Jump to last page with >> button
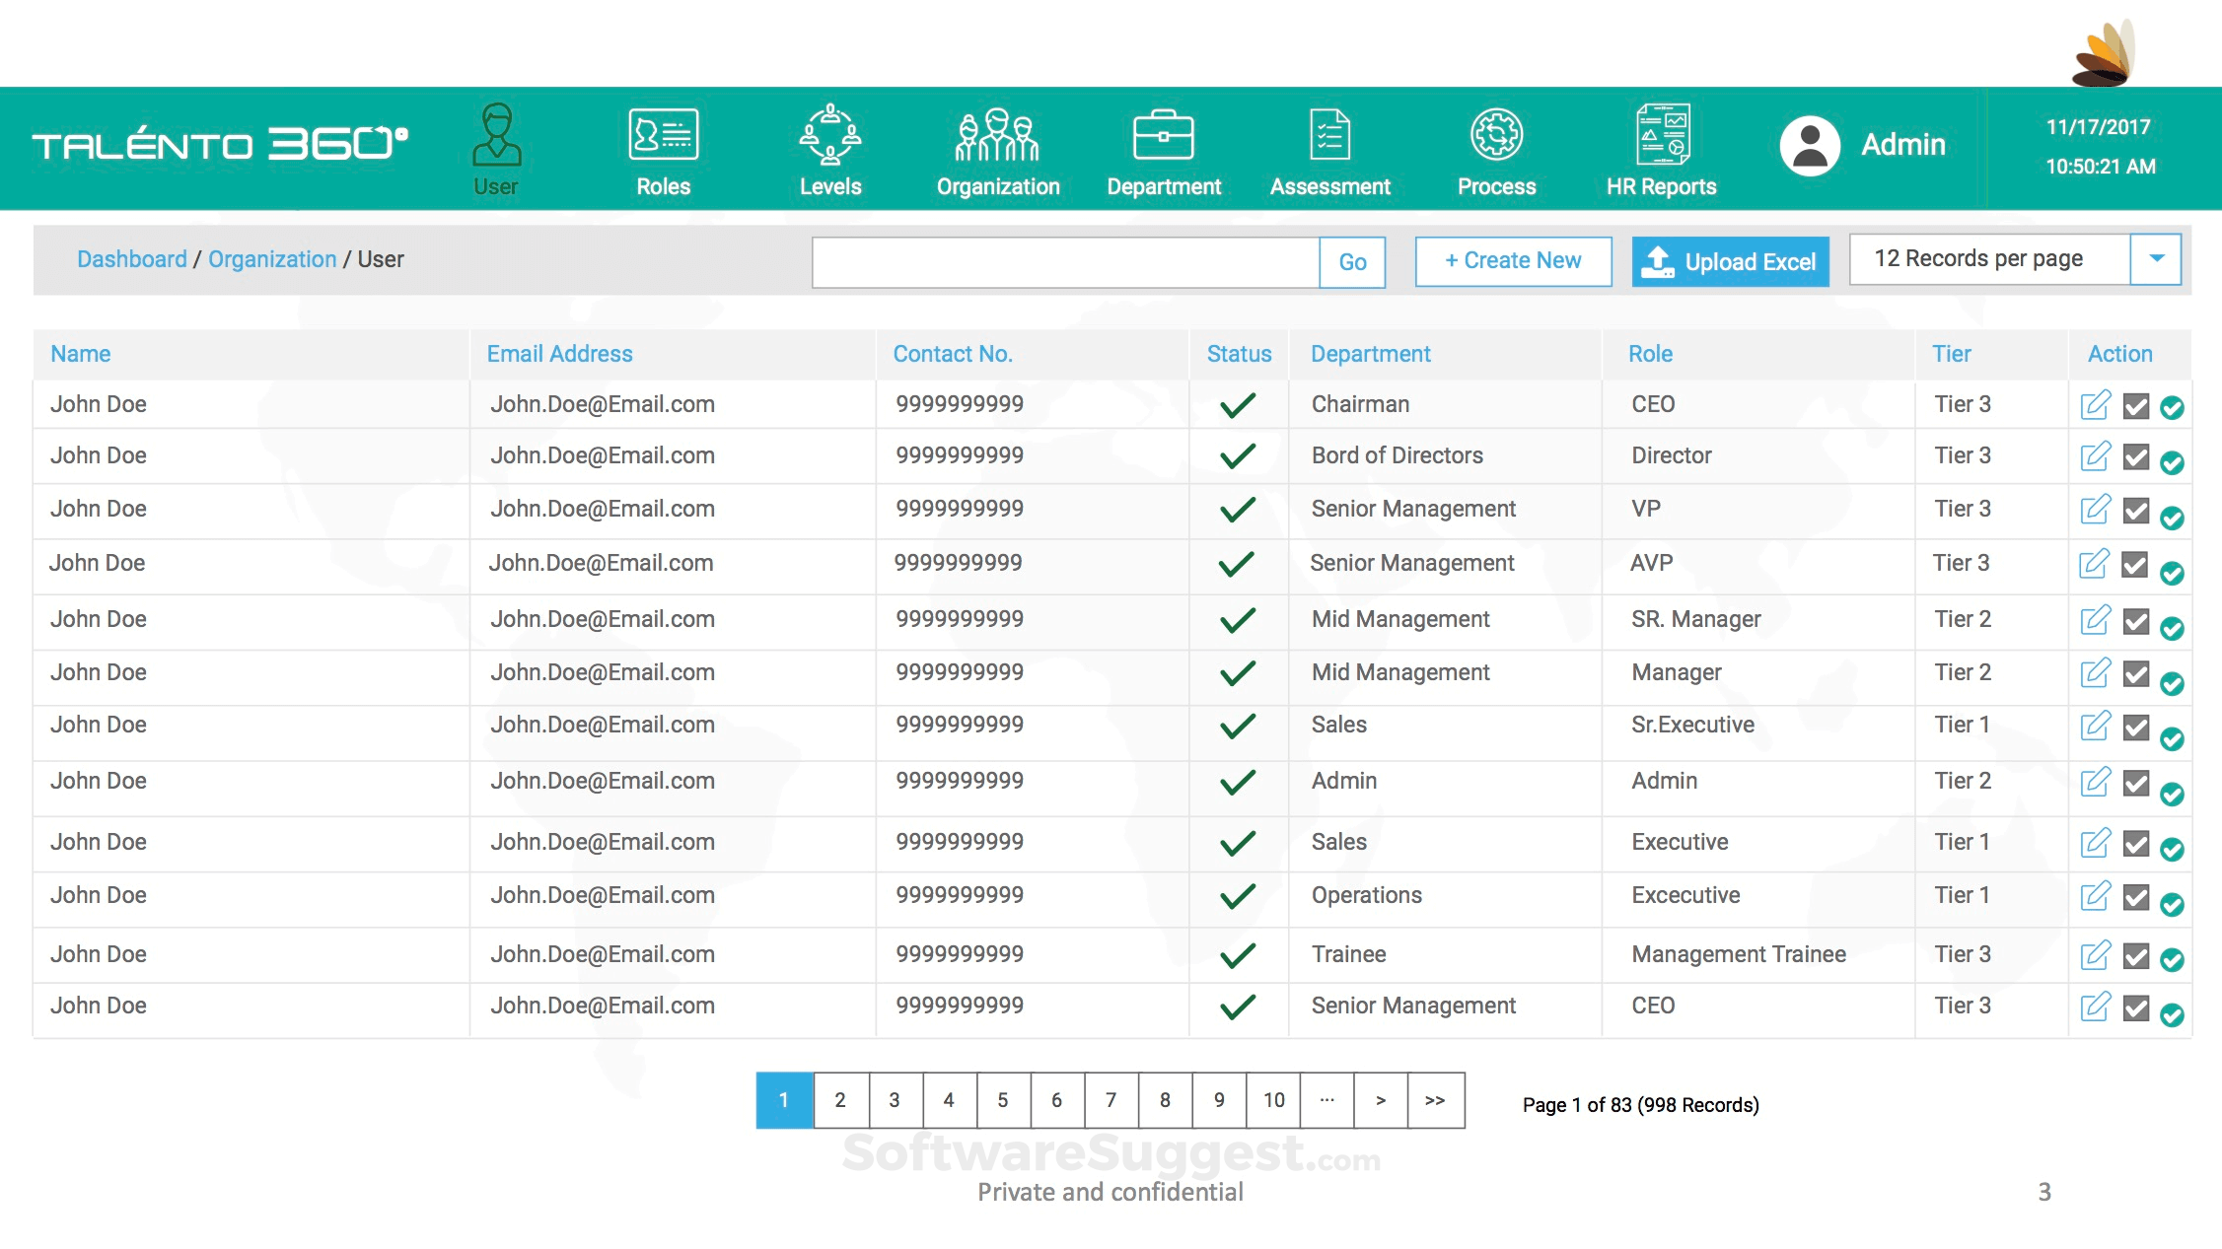 coord(1435,1100)
